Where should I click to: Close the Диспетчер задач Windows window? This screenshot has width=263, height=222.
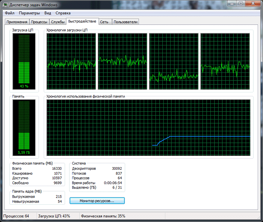(253, 3)
